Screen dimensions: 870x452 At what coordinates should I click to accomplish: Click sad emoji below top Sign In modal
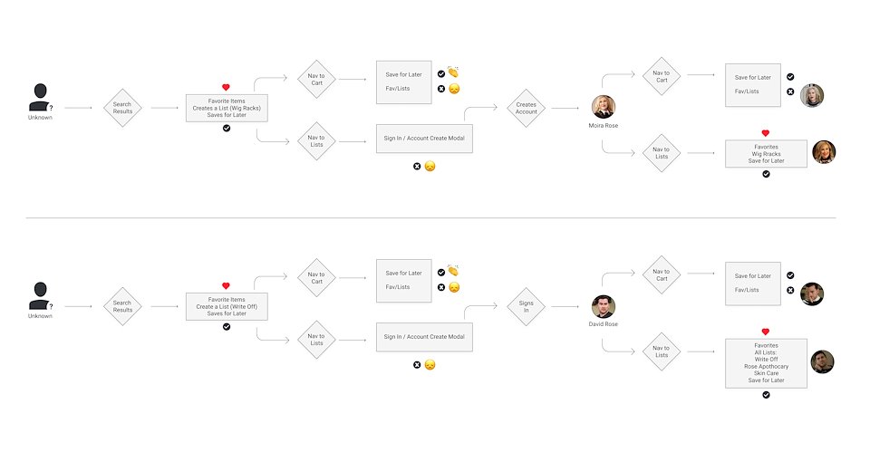(430, 167)
